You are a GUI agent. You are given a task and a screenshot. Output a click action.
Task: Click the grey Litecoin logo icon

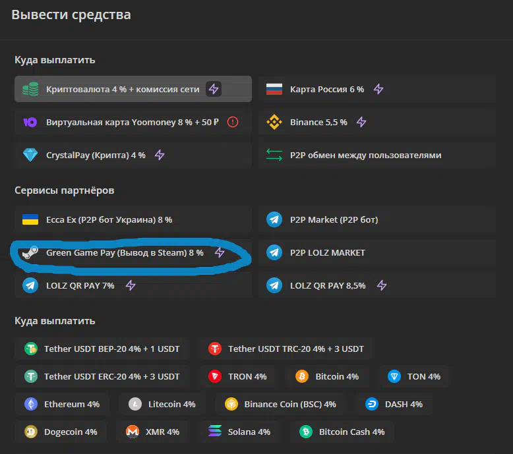pyautogui.click(x=135, y=405)
